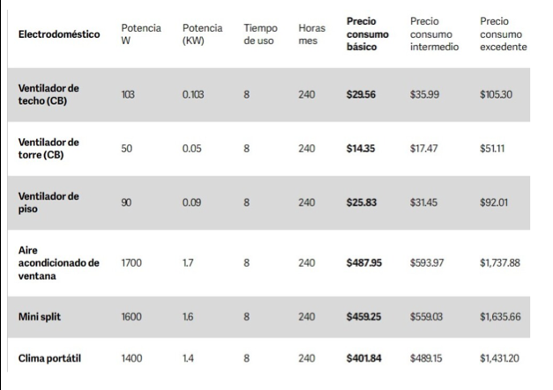Select the $1,737.88 excedente price cell
The image size is (553, 390).
[500, 263]
